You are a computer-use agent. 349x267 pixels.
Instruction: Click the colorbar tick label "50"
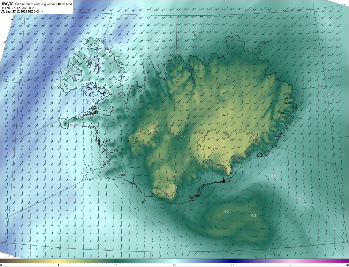point(347,265)
